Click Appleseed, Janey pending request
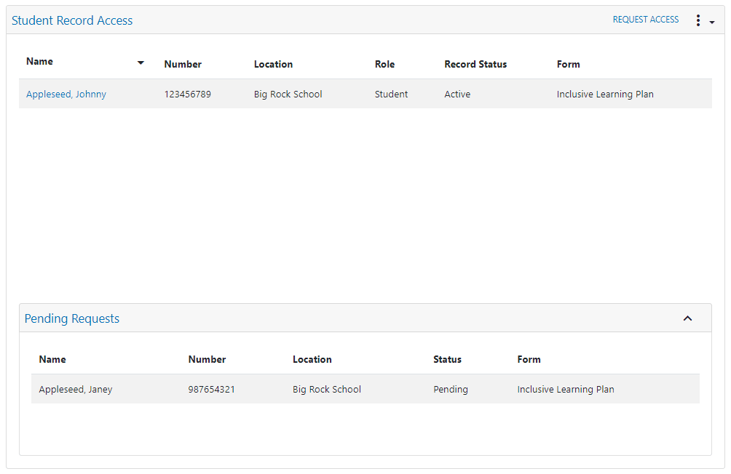731x474 pixels. (76, 389)
